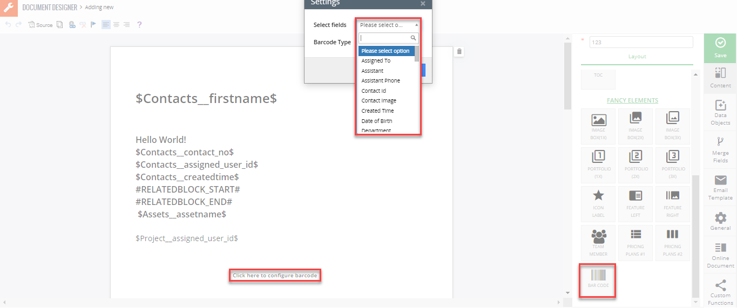Viewport: 737px width, 308px height.
Task: Align text center
Action: pyautogui.click(x=116, y=24)
